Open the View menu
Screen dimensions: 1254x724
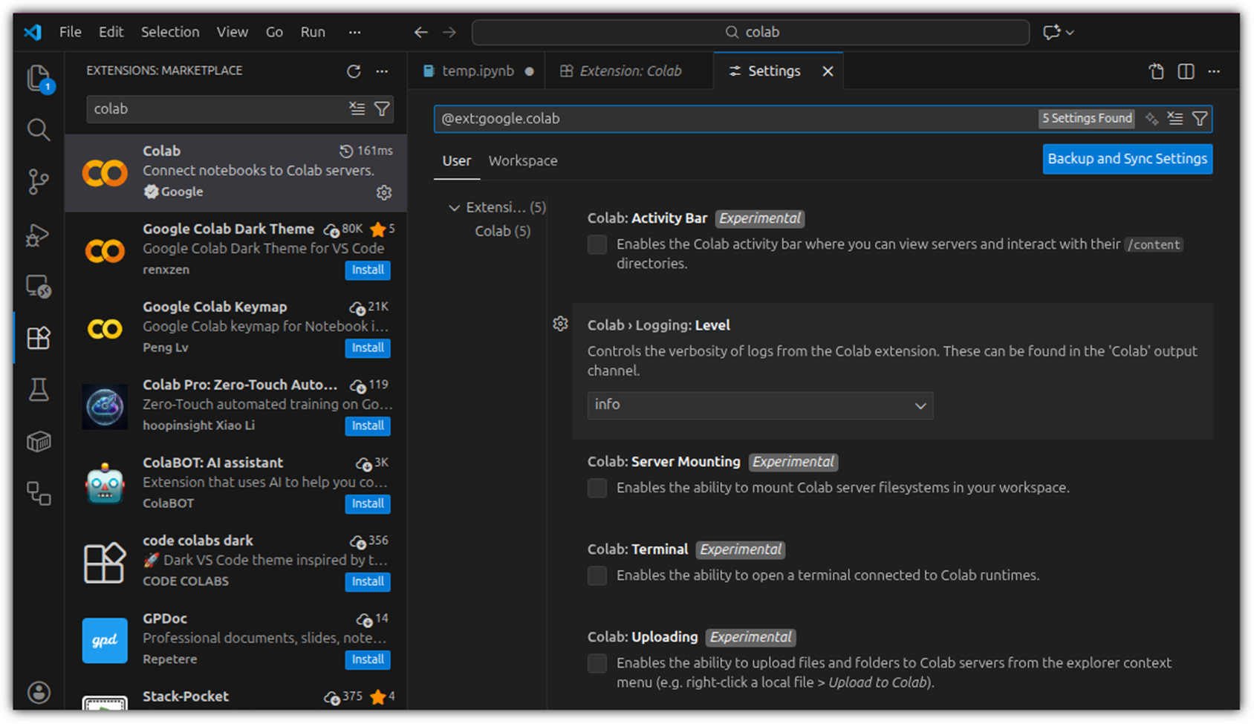coord(232,32)
